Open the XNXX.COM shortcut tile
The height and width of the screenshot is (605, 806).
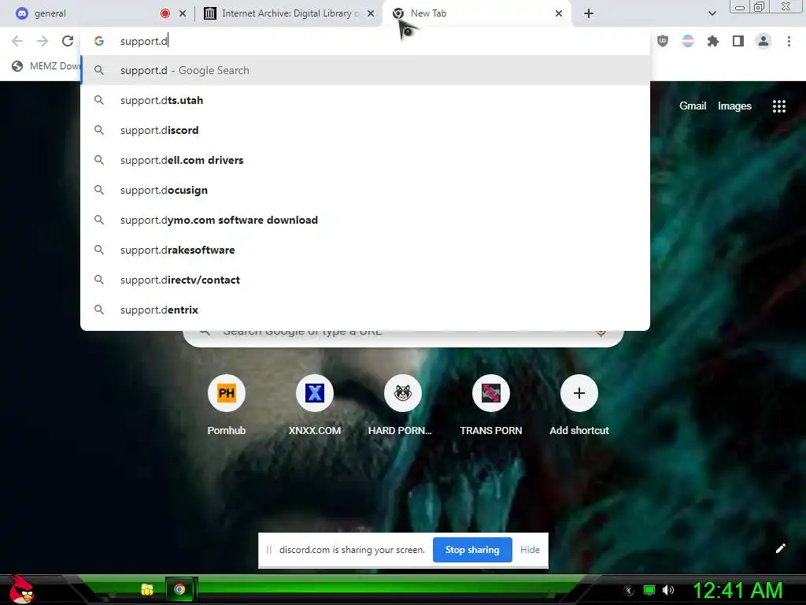[315, 406]
